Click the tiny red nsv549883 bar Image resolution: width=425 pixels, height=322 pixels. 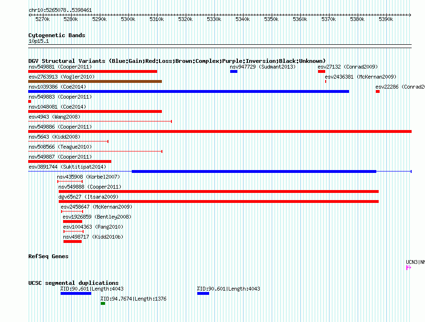click(x=30, y=101)
